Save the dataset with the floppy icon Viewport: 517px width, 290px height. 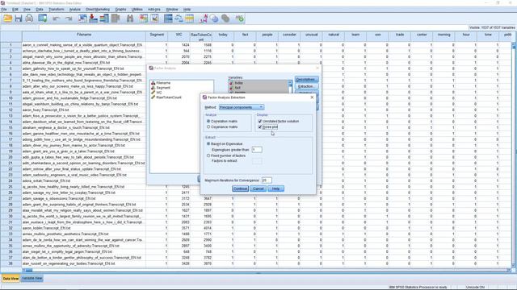pyautogui.click(x=19, y=19)
